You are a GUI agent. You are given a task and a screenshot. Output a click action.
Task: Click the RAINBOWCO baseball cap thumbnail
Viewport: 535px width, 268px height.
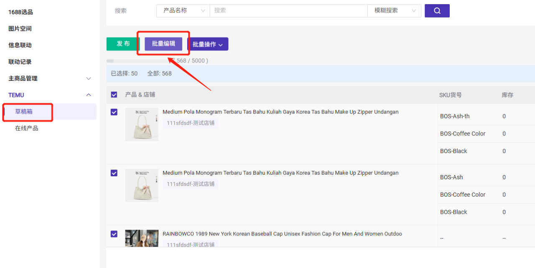142,238
